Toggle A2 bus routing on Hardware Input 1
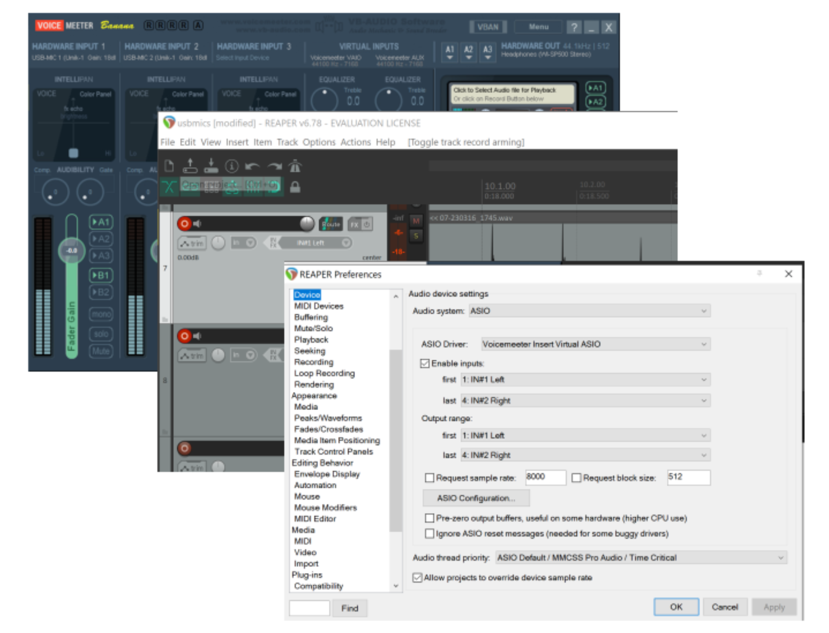Viewport: 829px width, 633px height. tap(101, 239)
